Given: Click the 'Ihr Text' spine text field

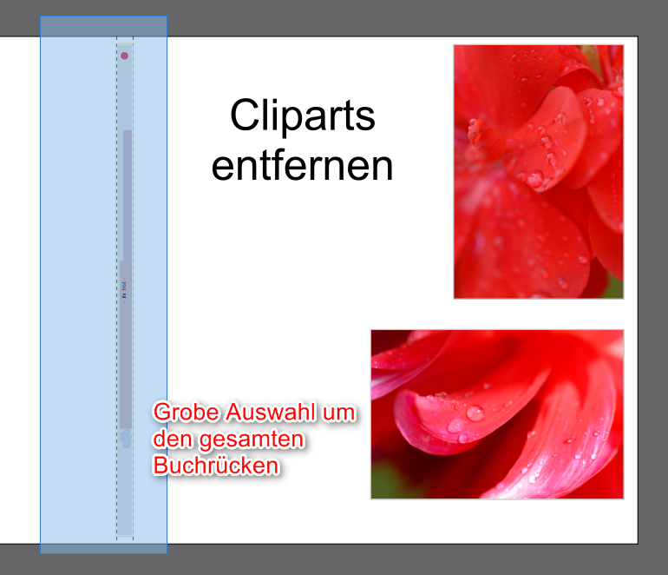Looking at the screenshot, I should (124, 290).
